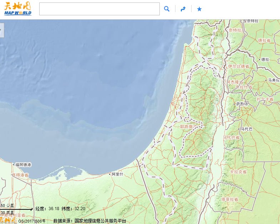Click the magnifier search icon
Image resolution: width=280 pixels, height=224 pixels.
167,9
